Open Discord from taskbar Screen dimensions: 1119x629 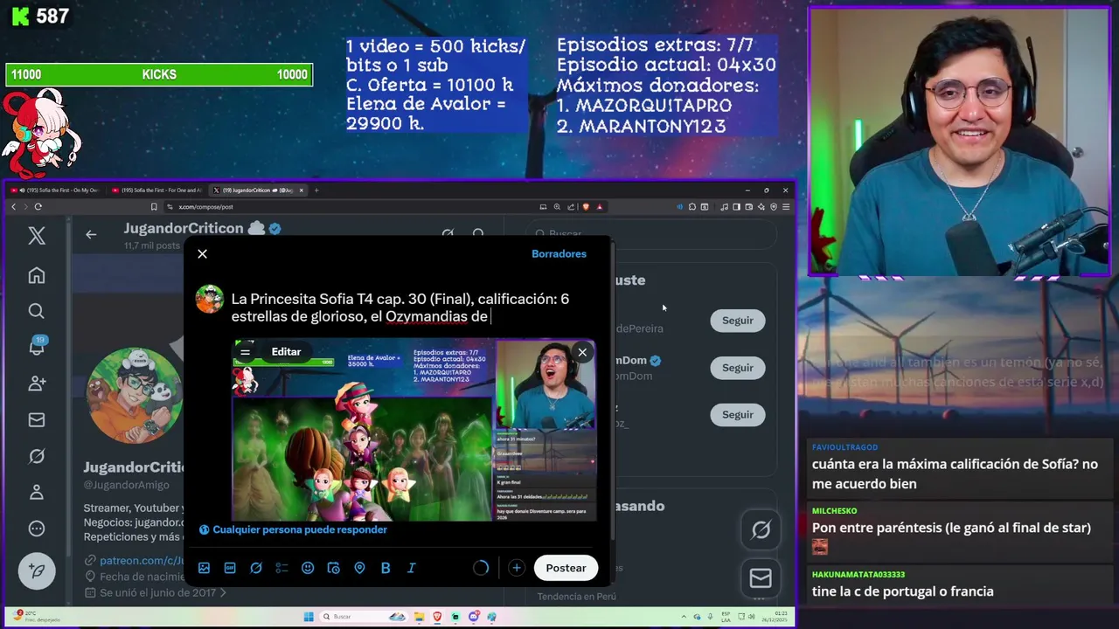pyautogui.click(x=473, y=617)
